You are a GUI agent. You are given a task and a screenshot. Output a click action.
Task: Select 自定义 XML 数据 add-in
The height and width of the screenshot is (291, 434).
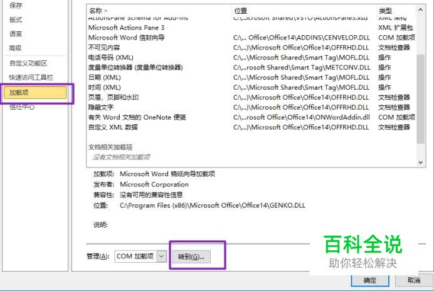tap(251, 127)
